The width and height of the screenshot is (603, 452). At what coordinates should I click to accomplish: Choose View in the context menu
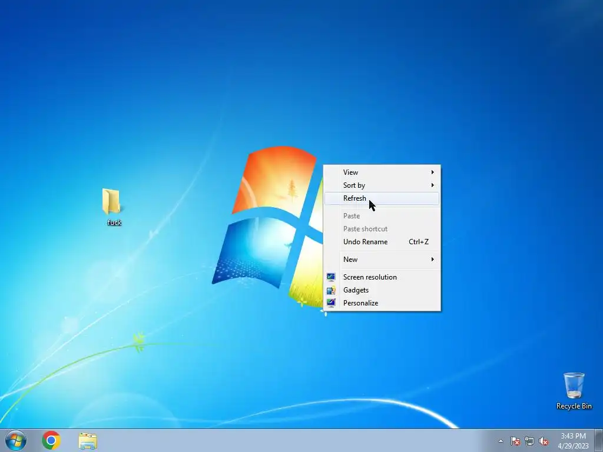point(382,172)
